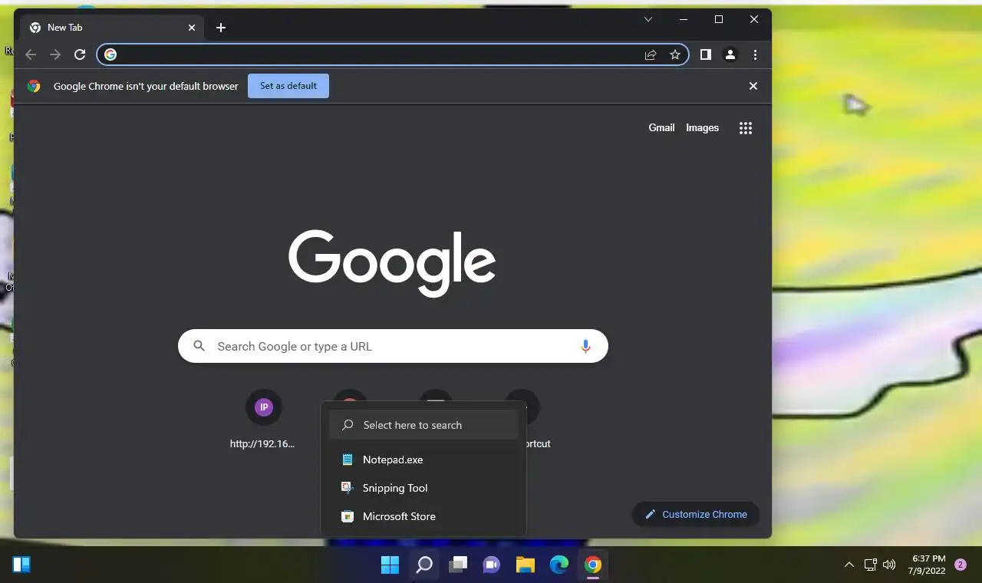The height and width of the screenshot is (583, 982).
Task: Select the New Tab tab
Action: [112, 28]
